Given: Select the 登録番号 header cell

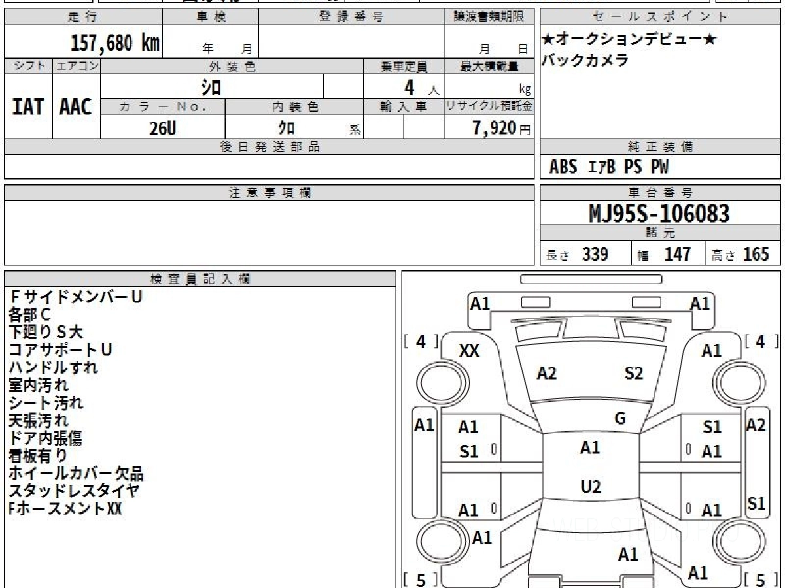Looking at the screenshot, I should point(351,17).
